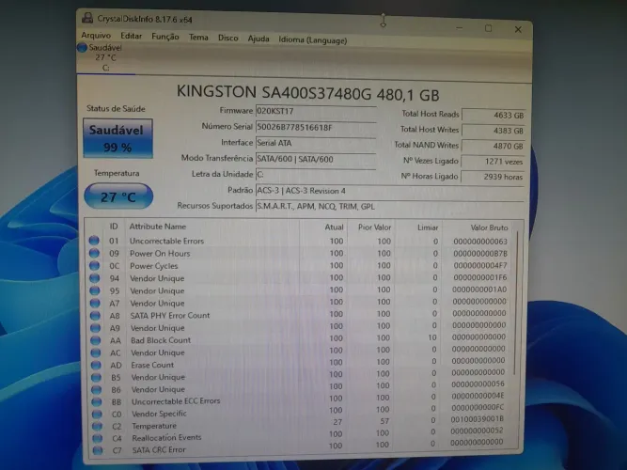Click status orb for Power On Hours row
The image size is (627, 470).
pyautogui.click(x=94, y=253)
